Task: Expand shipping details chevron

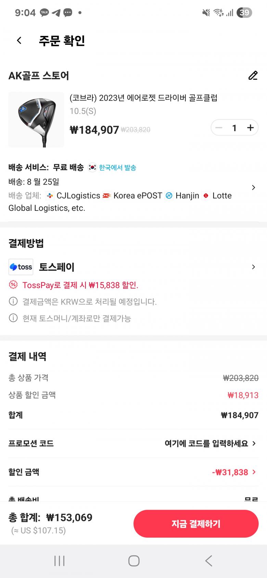Action: click(x=253, y=188)
